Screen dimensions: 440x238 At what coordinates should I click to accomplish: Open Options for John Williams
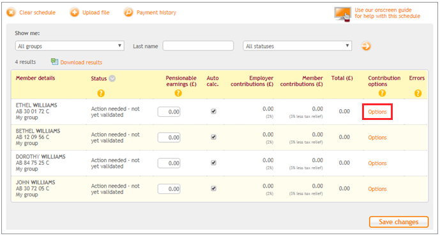pos(377,190)
